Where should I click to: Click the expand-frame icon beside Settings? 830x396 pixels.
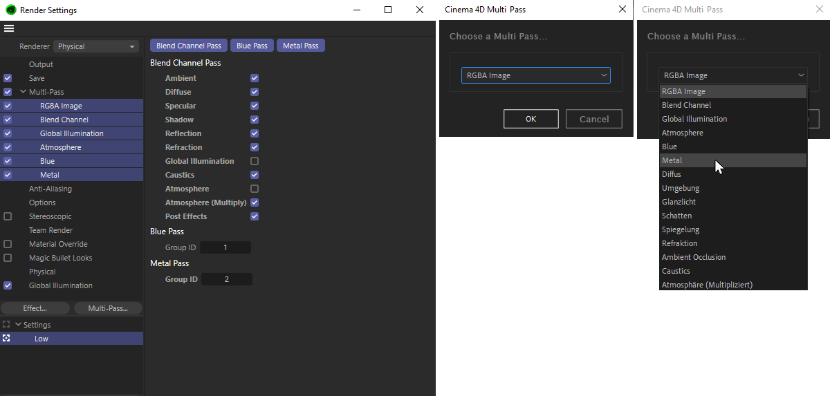pyautogui.click(x=6, y=324)
